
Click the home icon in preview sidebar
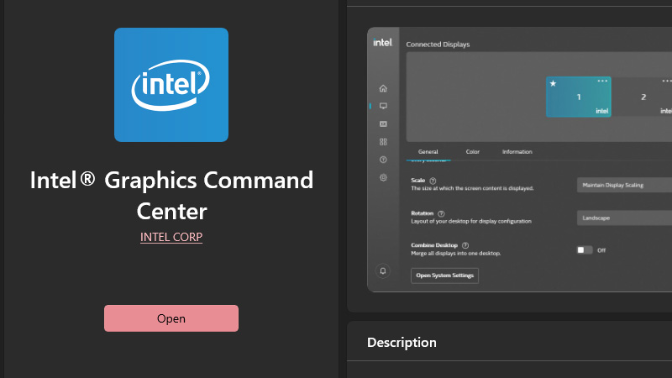click(383, 88)
